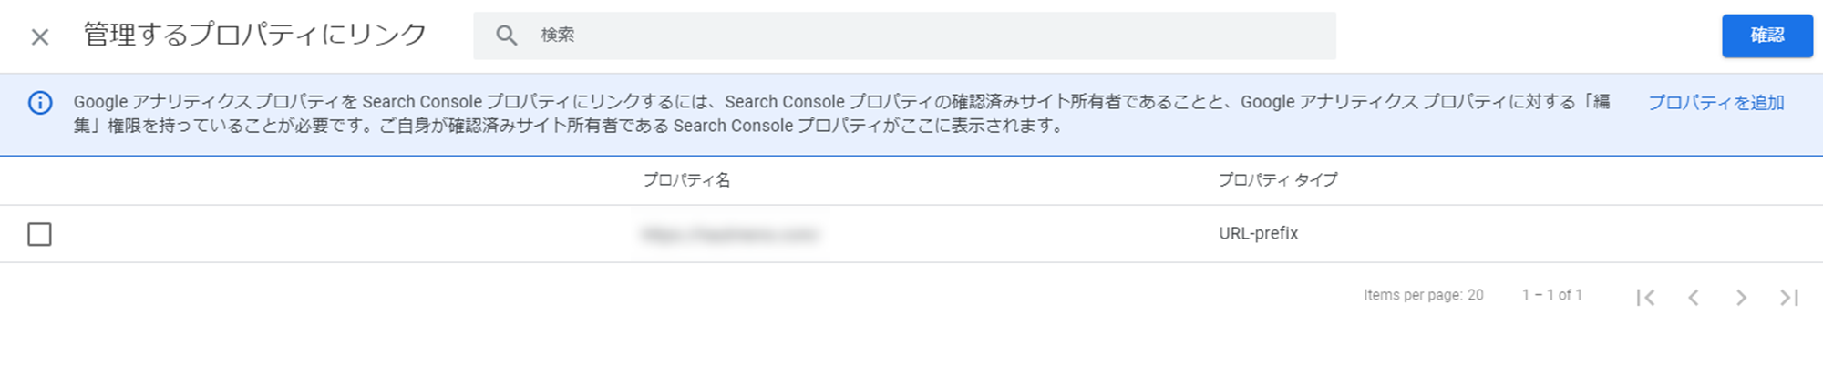The width and height of the screenshot is (1823, 386).
Task: Jump to the last page icon
Action: pyautogui.click(x=1788, y=297)
